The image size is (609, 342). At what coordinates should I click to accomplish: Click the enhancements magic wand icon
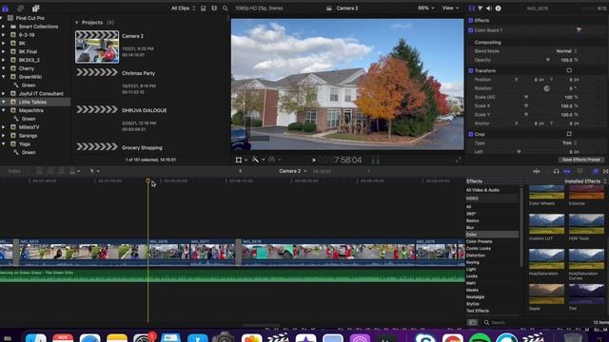[x=255, y=160]
